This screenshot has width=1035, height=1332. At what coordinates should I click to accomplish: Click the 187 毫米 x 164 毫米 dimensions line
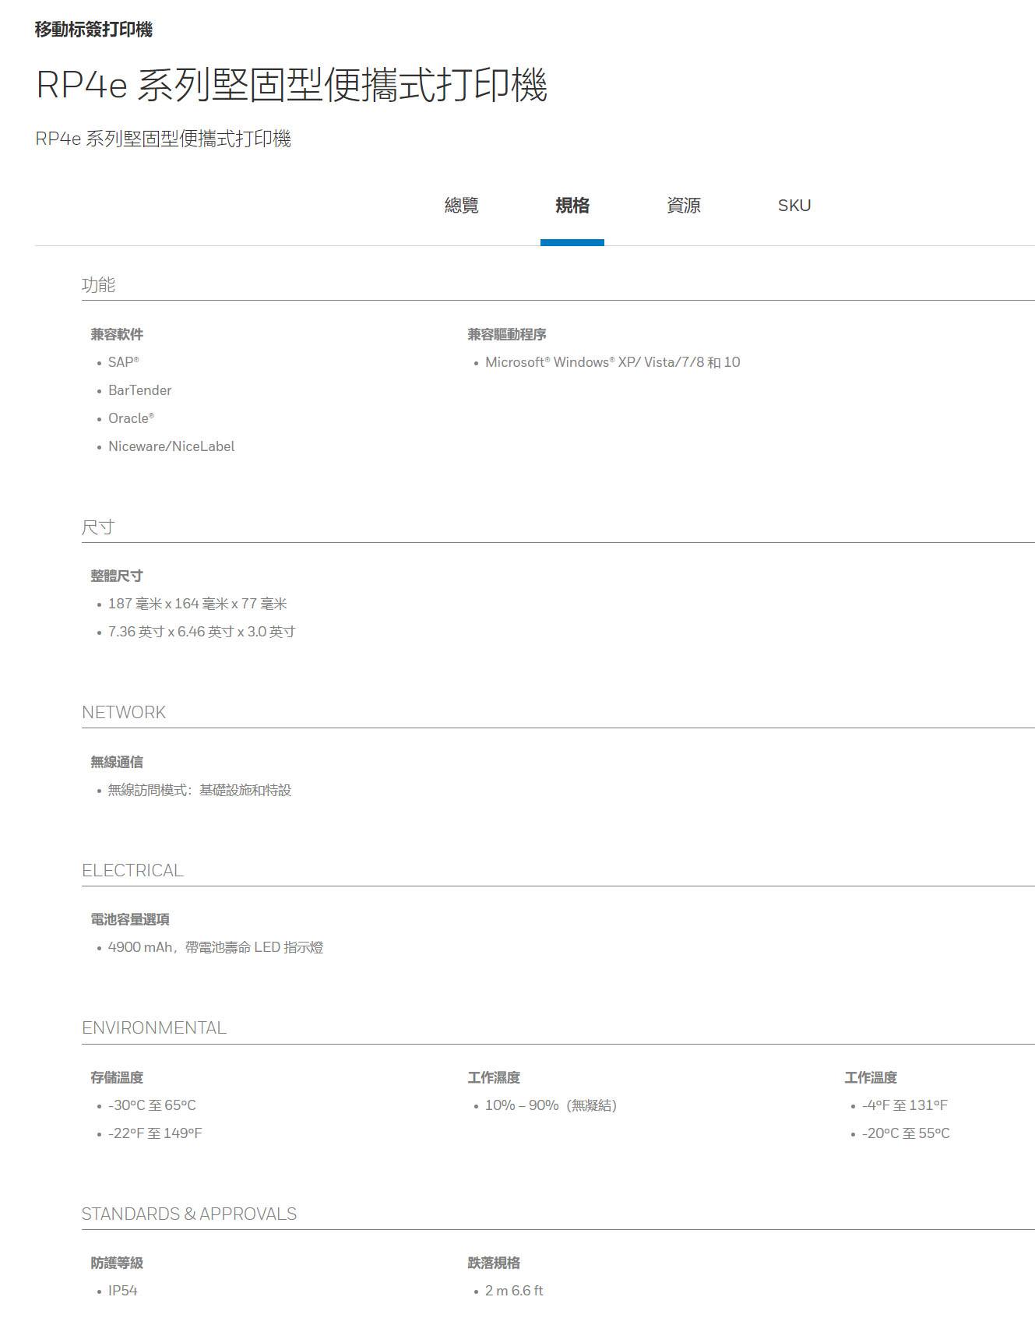click(x=197, y=604)
